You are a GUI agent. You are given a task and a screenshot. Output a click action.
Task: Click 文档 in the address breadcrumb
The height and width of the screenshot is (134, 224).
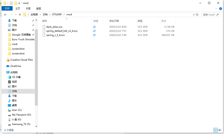(x=45, y=15)
